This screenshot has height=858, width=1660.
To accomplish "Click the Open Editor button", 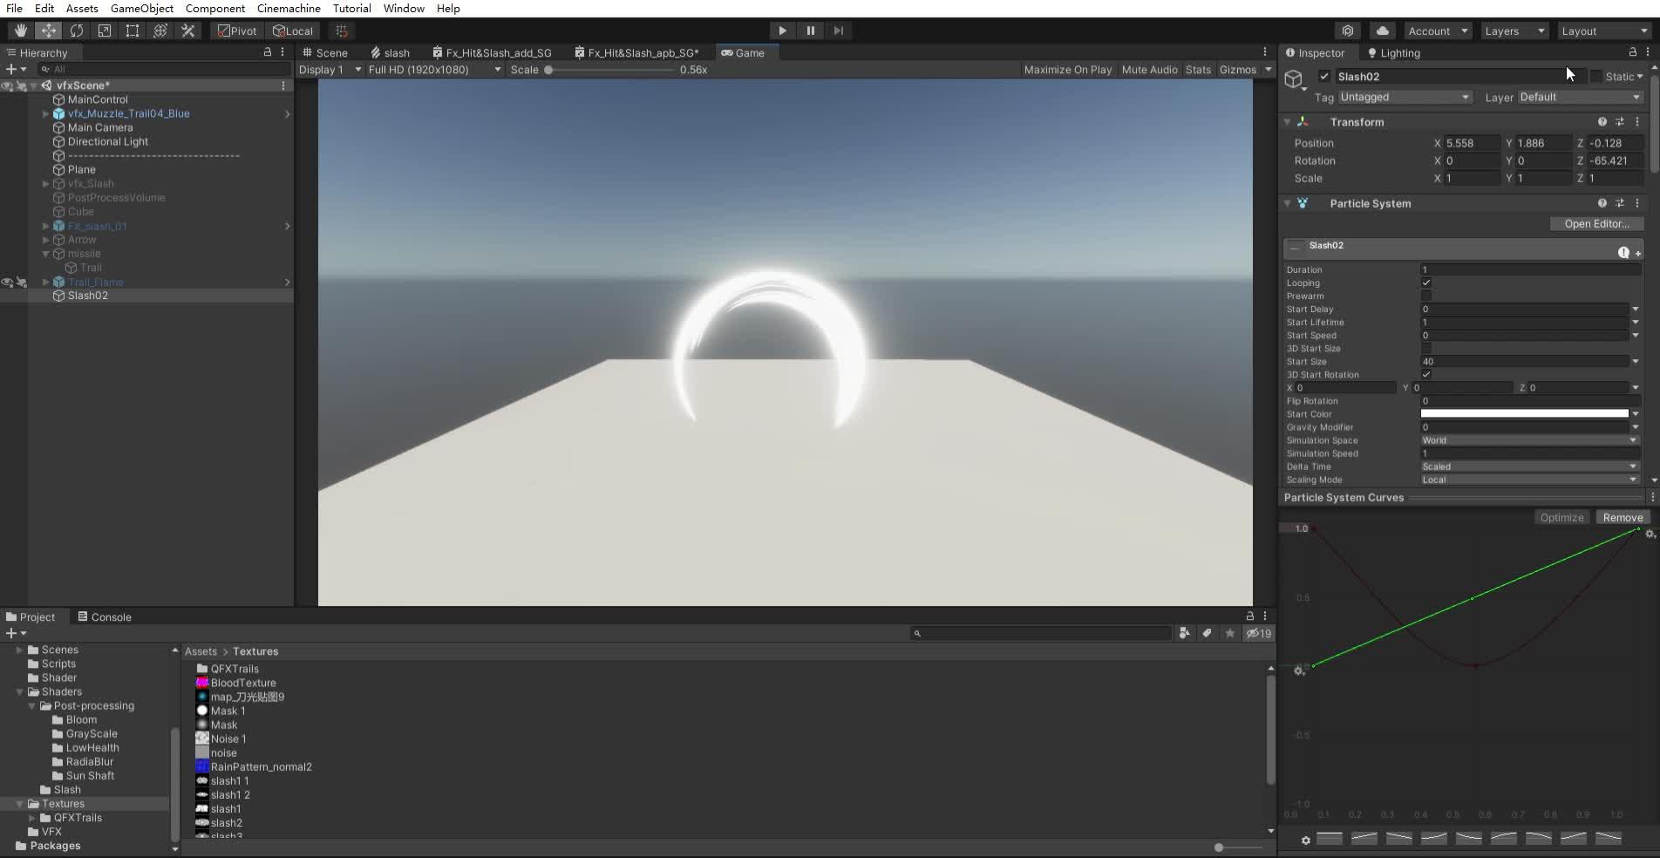I will (1595, 224).
